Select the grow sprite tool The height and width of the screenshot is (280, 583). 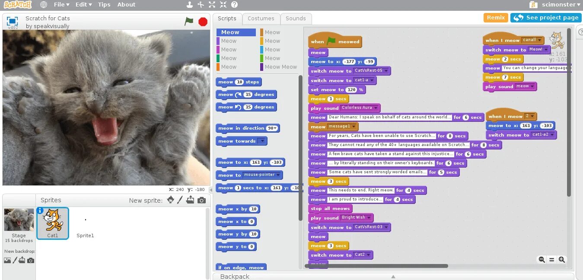[x=212, y=5]
